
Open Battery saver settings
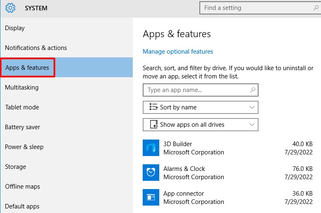pos(22,127)
